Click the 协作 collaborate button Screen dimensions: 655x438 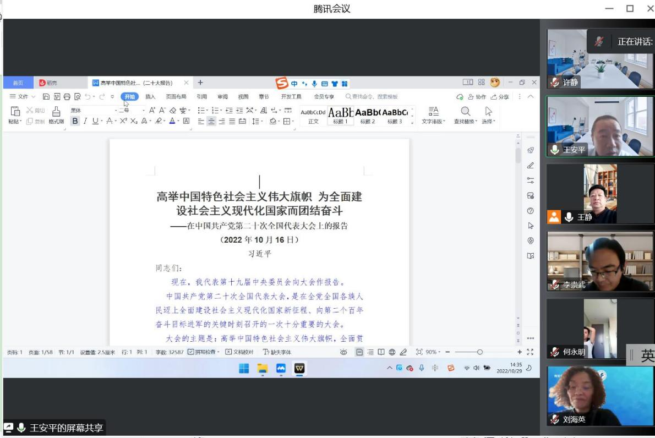[x=477, y=97]
